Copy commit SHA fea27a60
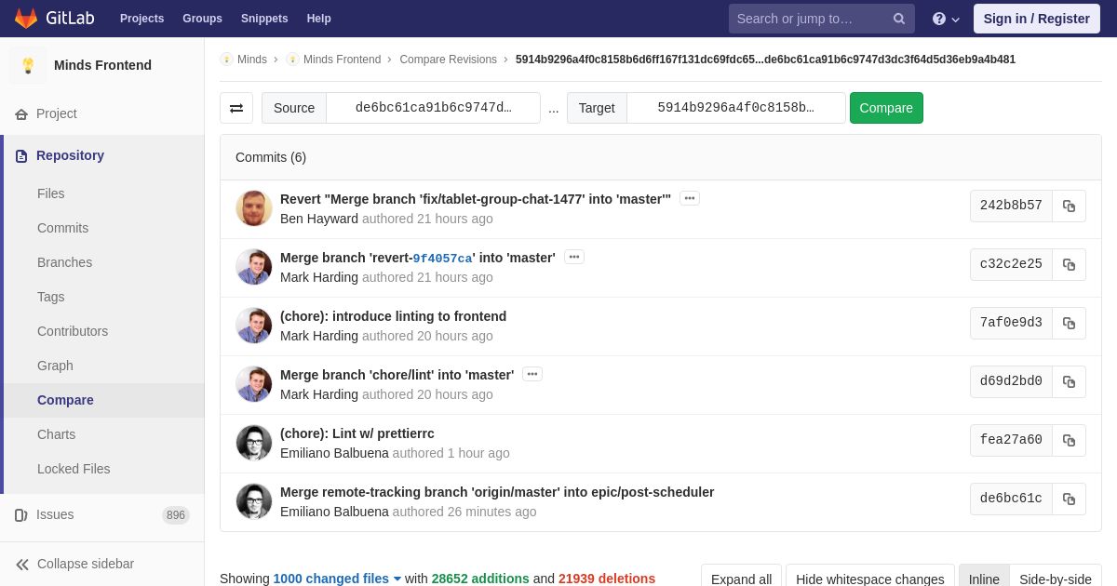 tap(1069, 440)
